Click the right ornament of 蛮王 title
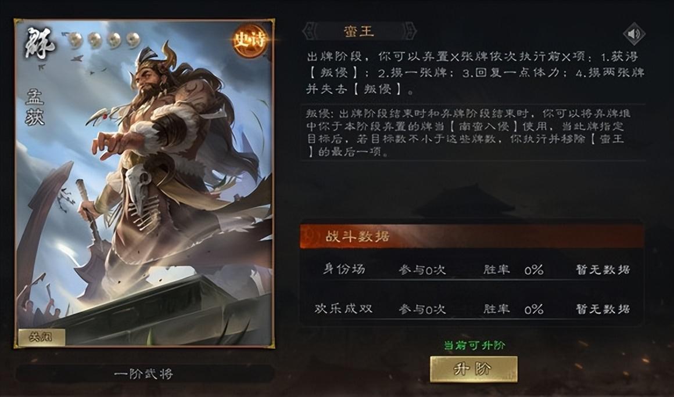Screen dimensions: 674x397 409,31
